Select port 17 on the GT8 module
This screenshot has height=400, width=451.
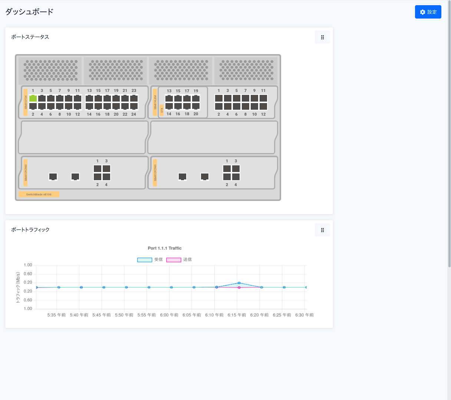click(x=187, y=99)
